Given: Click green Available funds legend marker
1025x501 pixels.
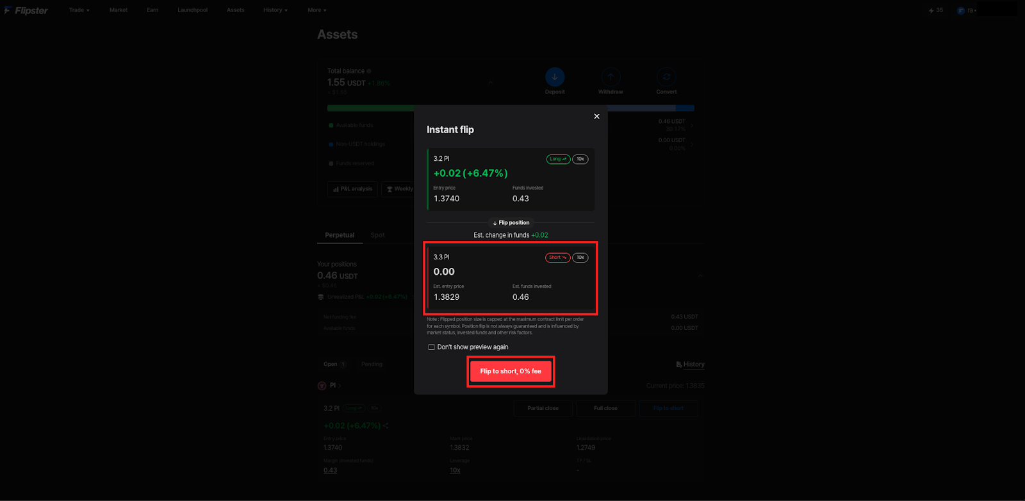Looking at the screenshot, I should pos(331,126).
